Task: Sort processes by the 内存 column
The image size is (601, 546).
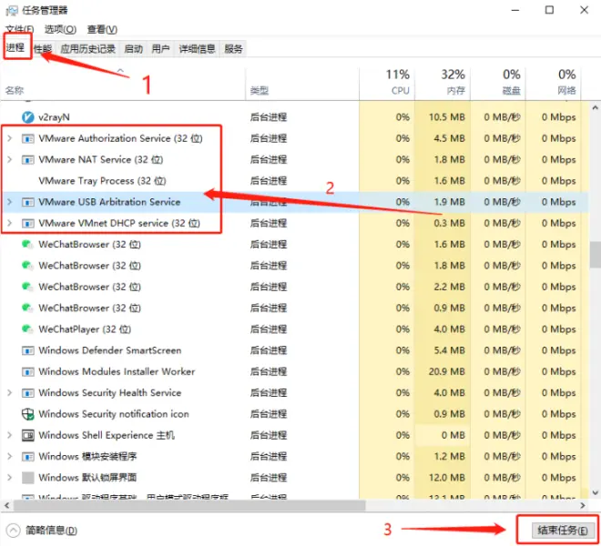Action: point(443,82)
